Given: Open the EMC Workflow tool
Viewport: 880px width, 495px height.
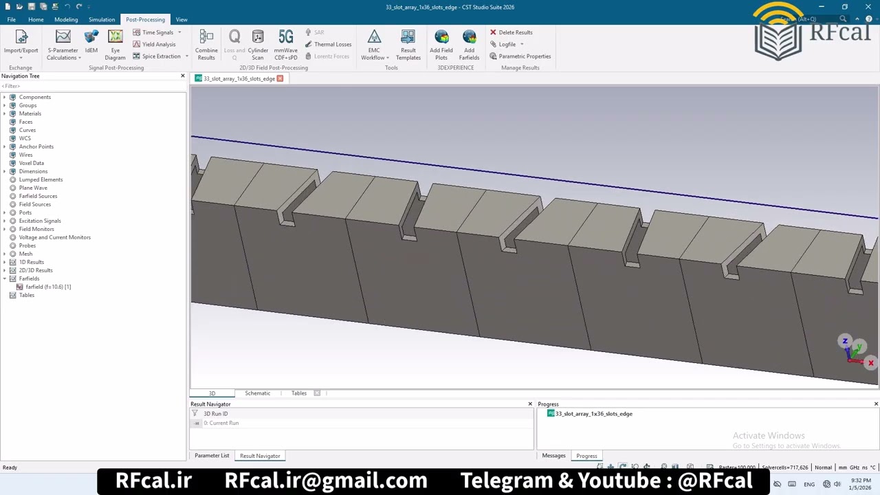Looking at the screenshot, I should [x=374, y=44].
